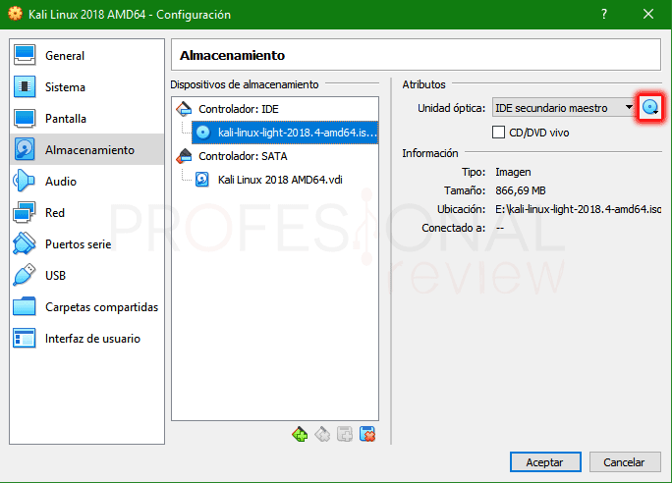The image size is (672, 483).
Task: Select the Controlador: IDE tree entry
Action: pos(239,109)
